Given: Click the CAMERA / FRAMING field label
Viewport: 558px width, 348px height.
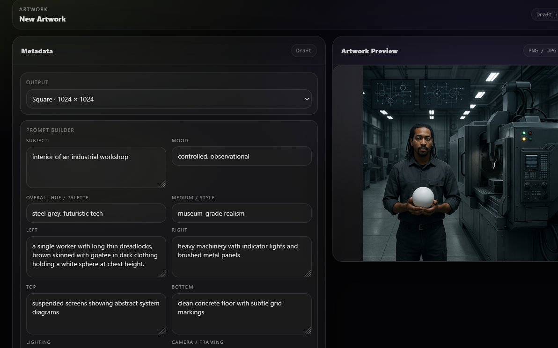Looking at the screenshot, I should [198, 342].
